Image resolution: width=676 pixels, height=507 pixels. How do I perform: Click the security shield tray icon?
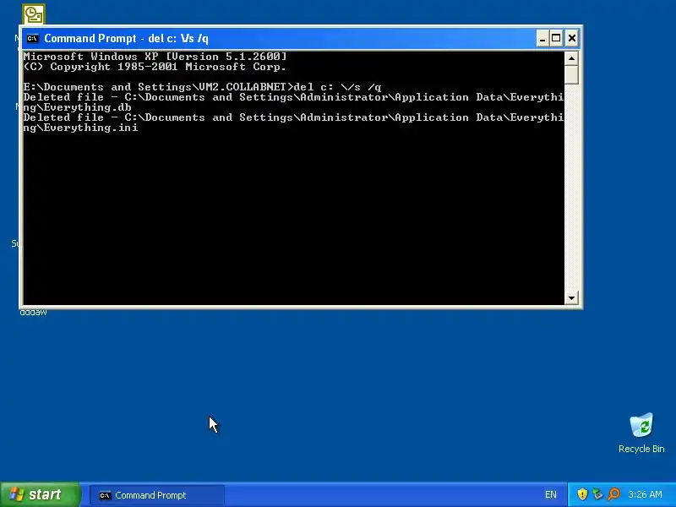point(582,494)
